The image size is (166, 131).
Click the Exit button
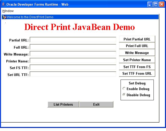(x=96, y=104)
